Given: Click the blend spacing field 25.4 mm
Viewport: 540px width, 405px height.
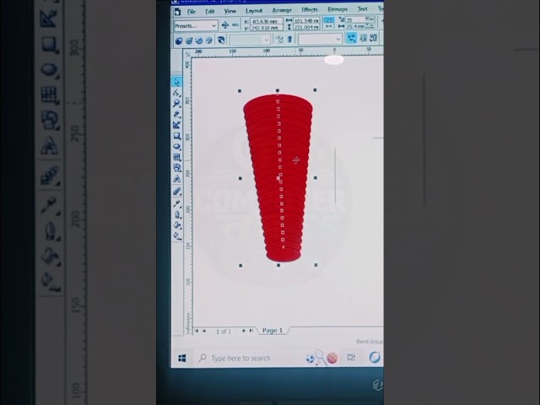Looking at the screenshot, I should pyautogui.click(x=355, y=26).
